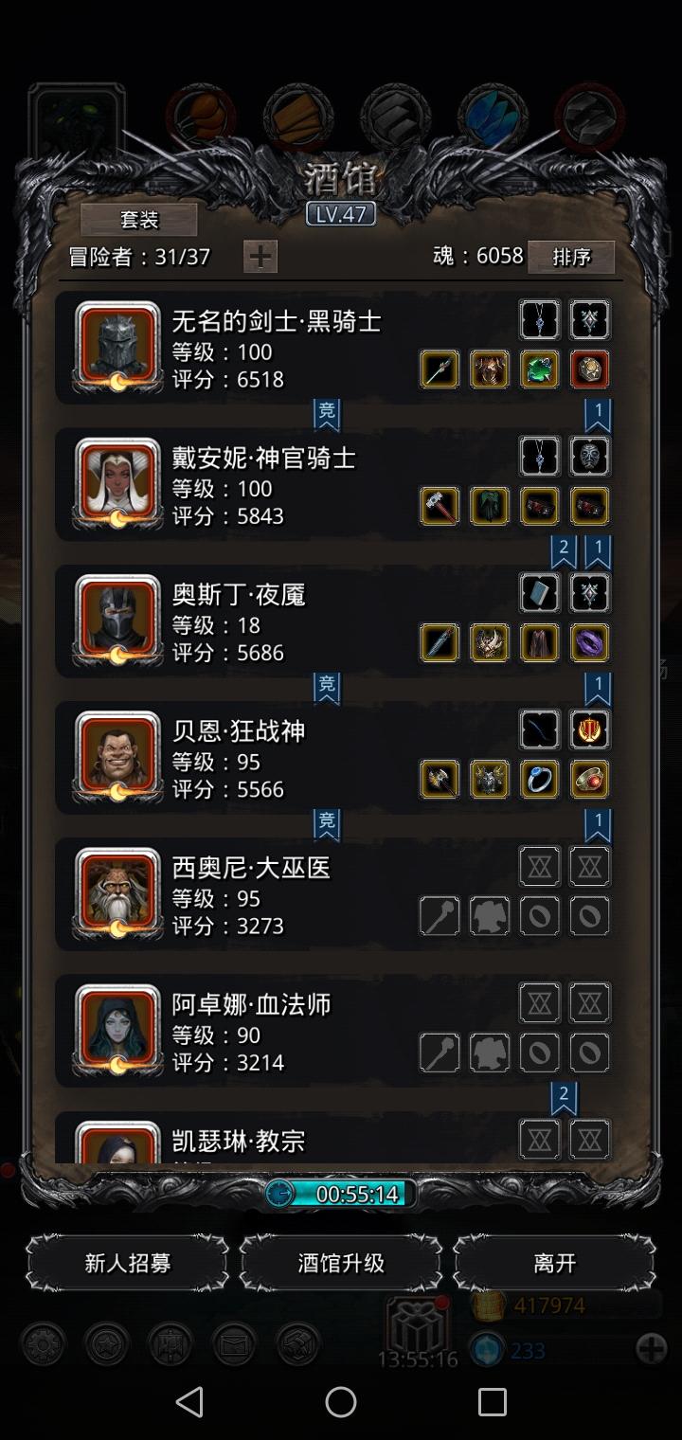The image size is (682, 1440).
Task: Tap the empty weapon slot of 西奥尼·大巫医
Action: (440, 916)
